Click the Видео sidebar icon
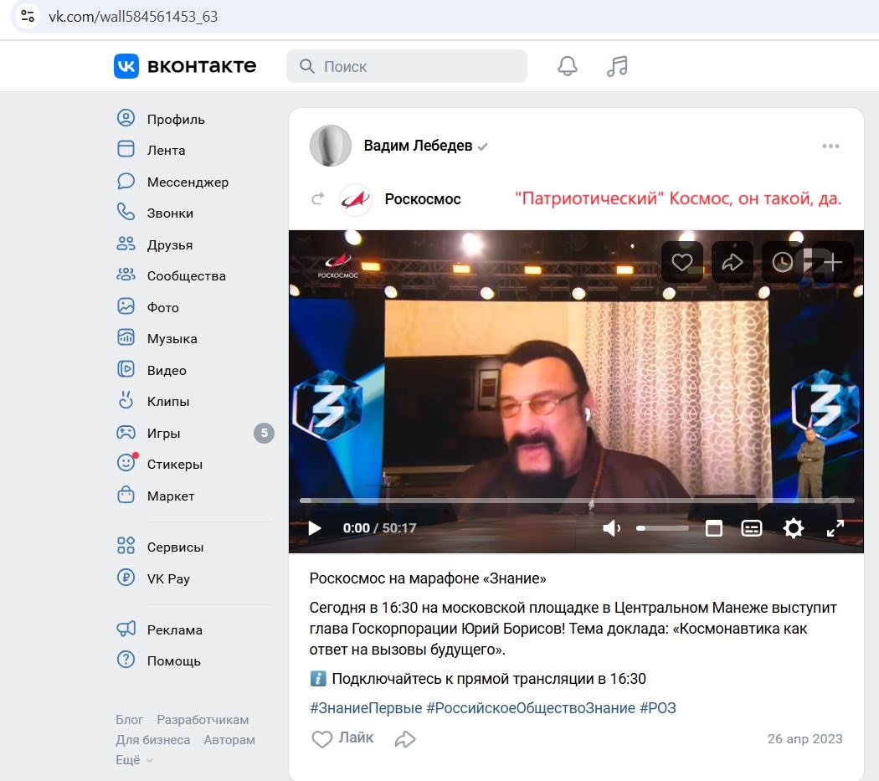Image resolution: width=879 pixels, height=781 pixels. (126, 369)
